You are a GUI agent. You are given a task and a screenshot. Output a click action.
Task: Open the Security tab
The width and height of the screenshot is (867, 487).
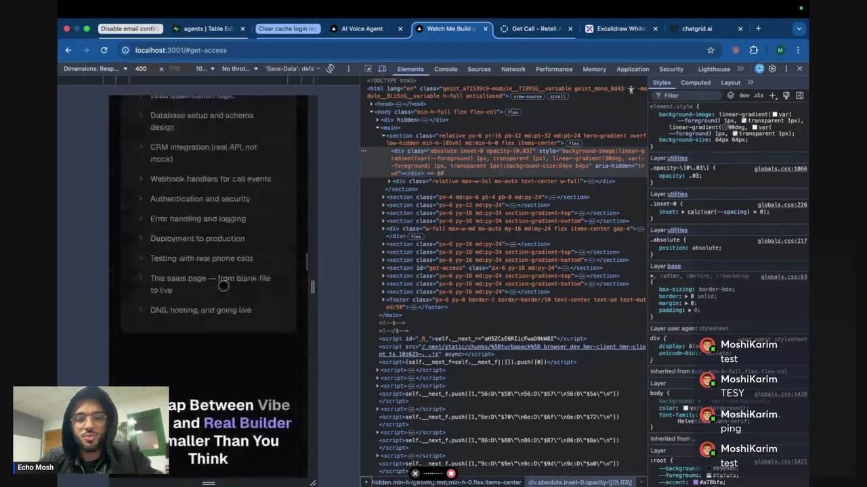tap(671, 69)
